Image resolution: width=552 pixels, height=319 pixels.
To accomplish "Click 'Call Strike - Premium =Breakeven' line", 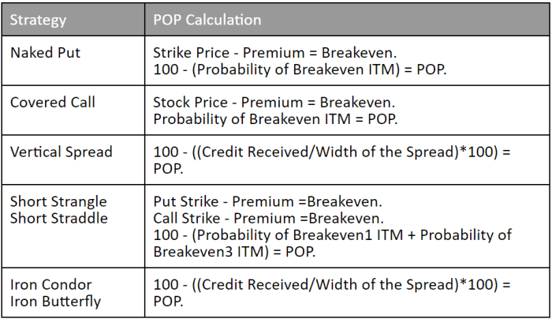I will (x=269, y=219).
